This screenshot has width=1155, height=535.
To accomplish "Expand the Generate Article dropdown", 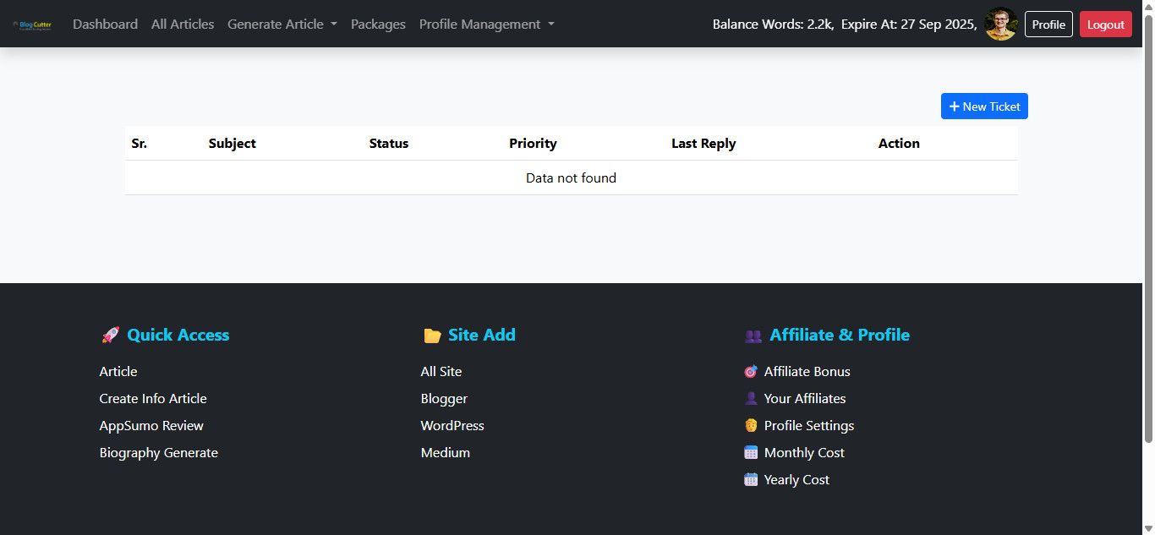I will (282, 25).
